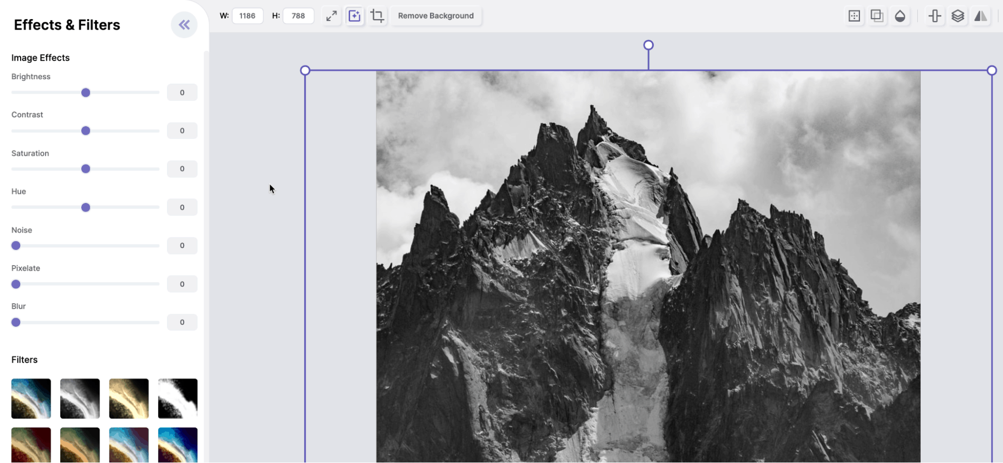Click the Noise slider handle
Screen dimensions: 1003x463
[x=16, y=246]
